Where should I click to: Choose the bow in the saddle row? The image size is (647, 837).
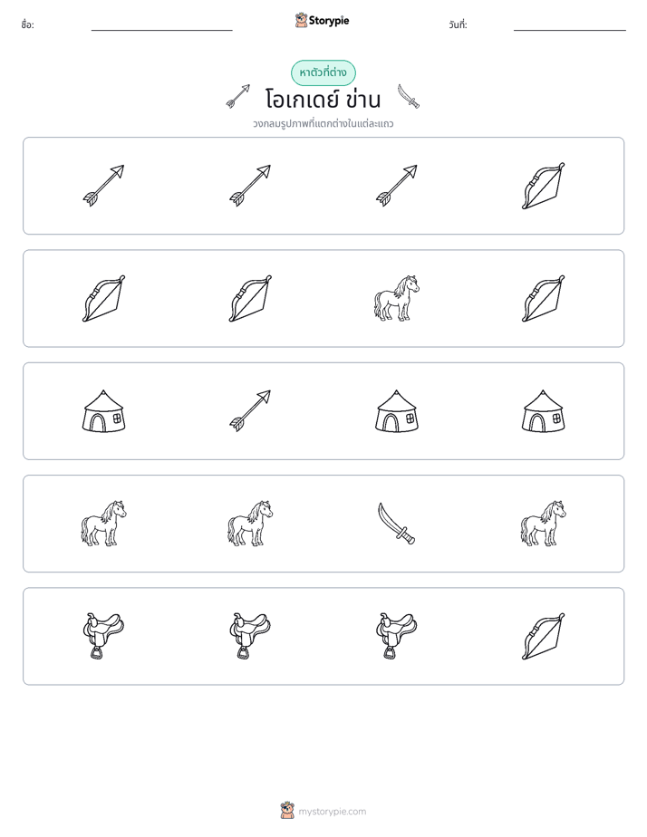point(543,636)
